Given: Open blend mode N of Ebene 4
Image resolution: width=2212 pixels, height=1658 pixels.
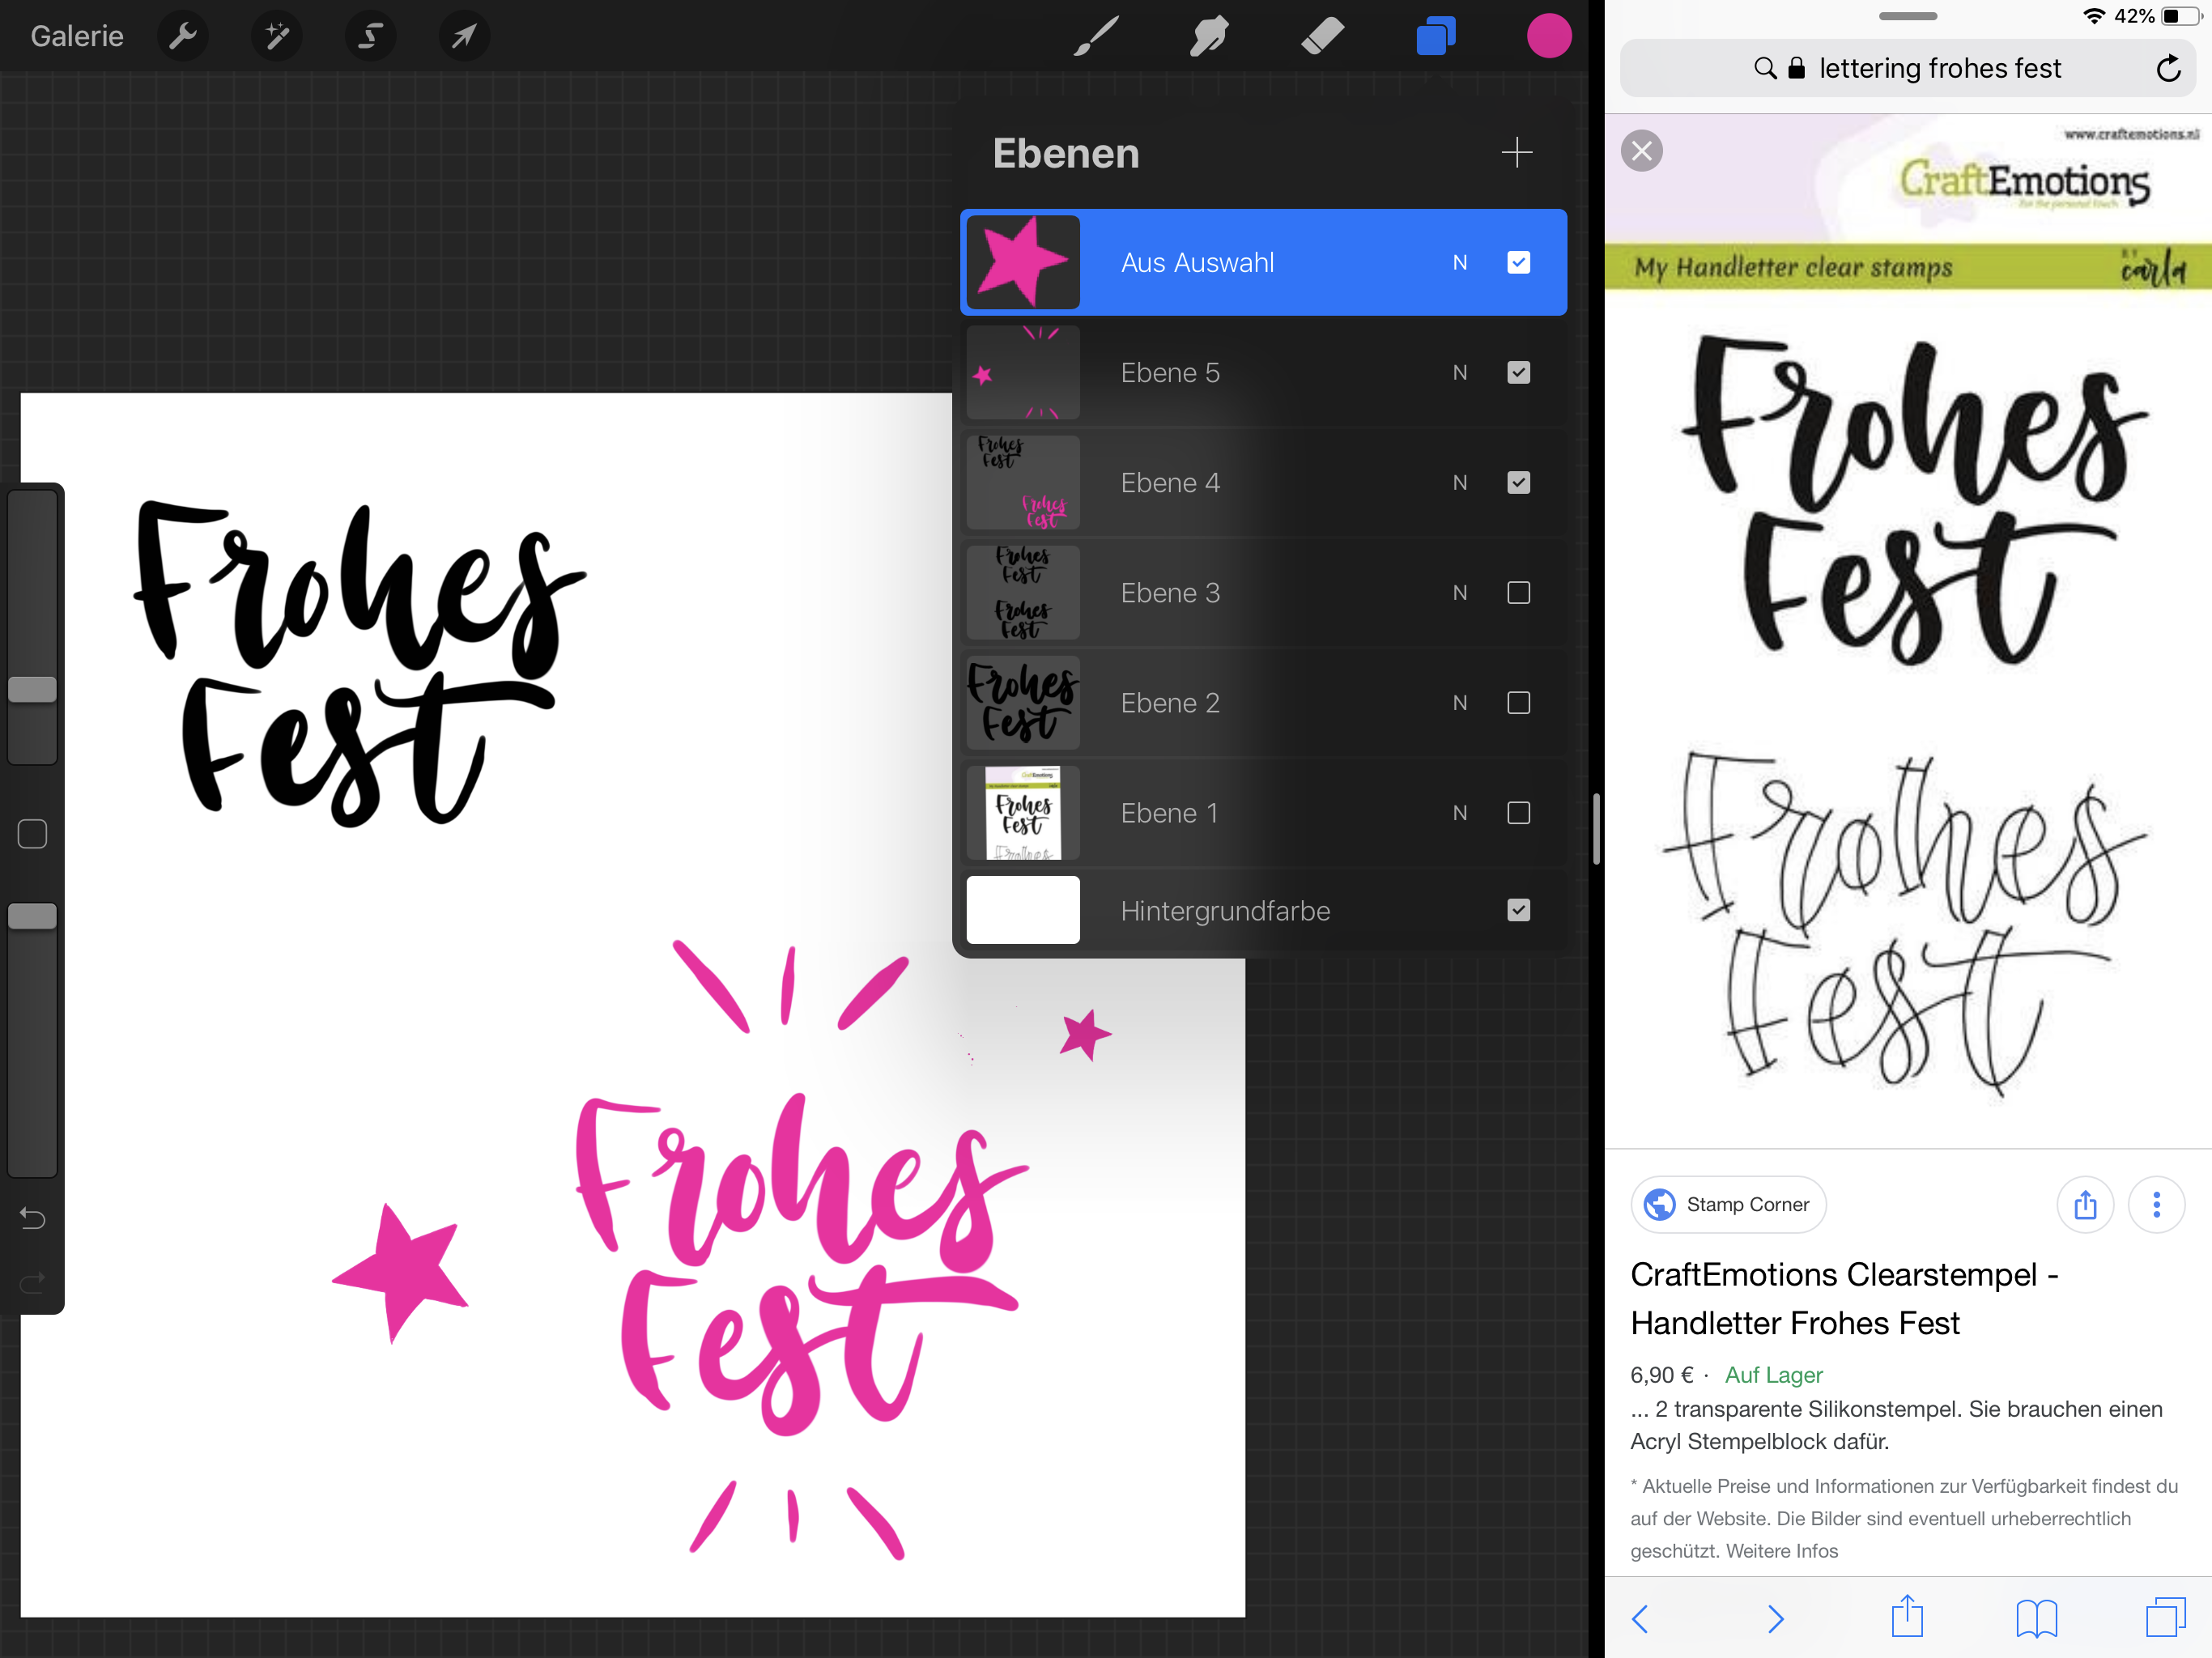Looking at the screenshot, I should point(1460,483).
